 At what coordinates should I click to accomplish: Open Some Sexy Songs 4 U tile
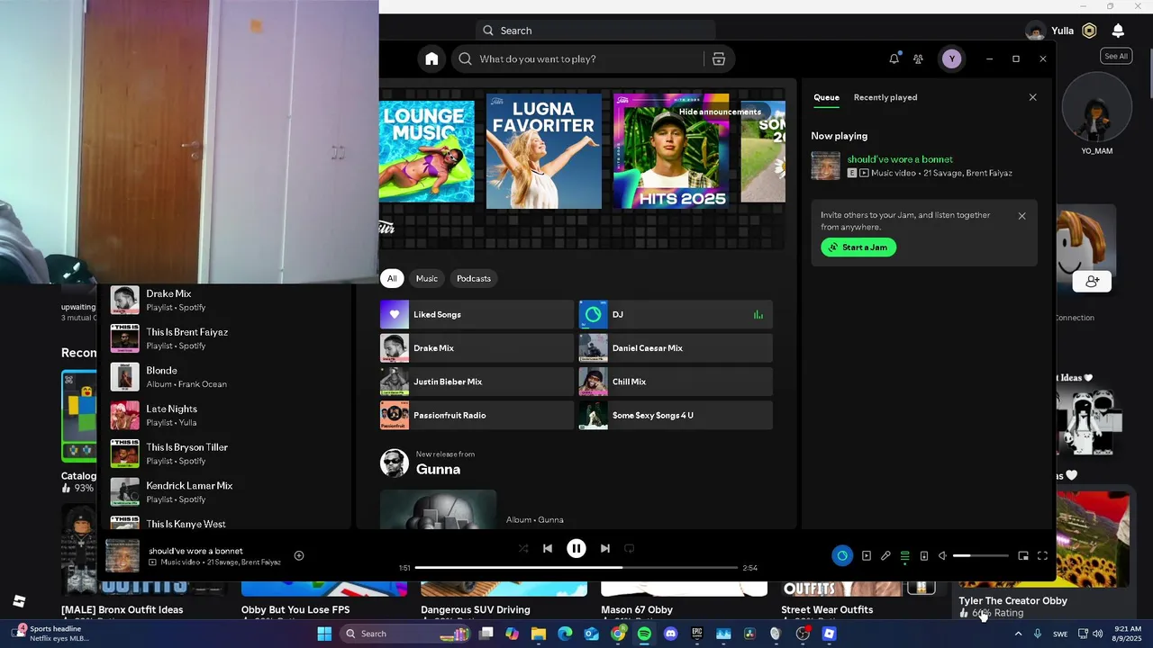coord(676,415)
